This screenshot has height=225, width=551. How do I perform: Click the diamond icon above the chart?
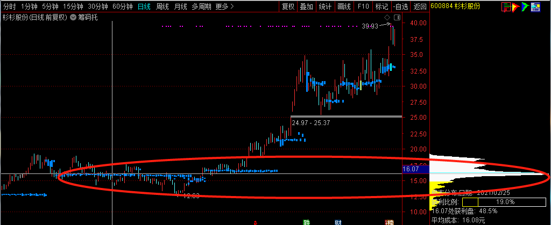[x=387, y=17]
